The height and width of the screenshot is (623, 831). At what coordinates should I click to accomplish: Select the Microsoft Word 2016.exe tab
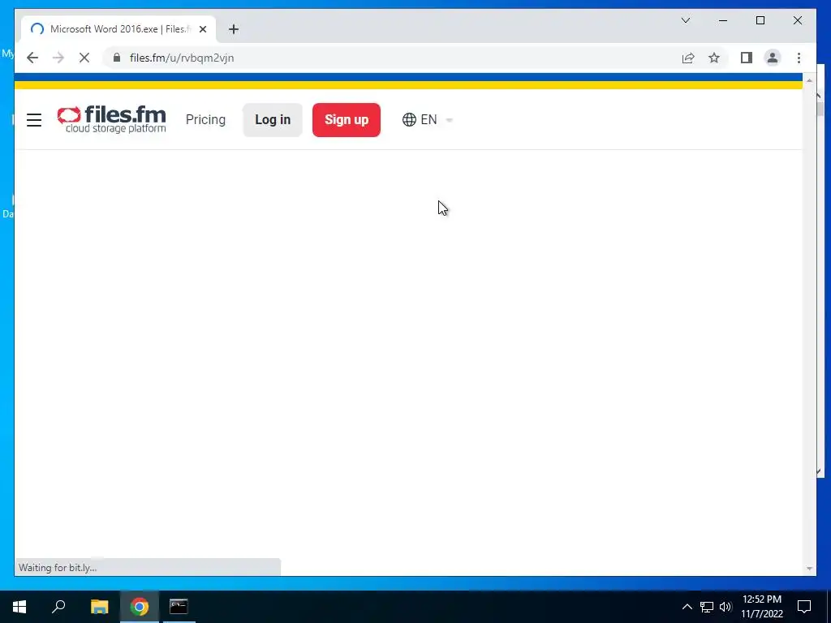pyautogui.click(x=118, y=29)
